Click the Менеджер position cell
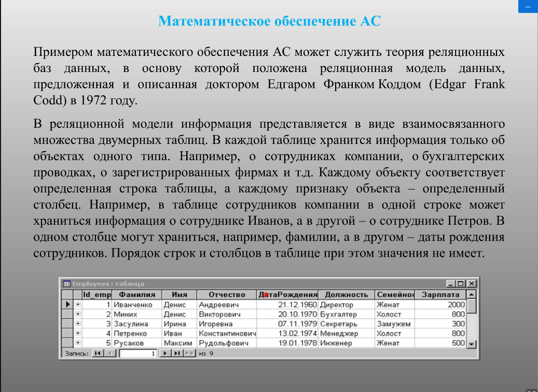 [347, 333]
